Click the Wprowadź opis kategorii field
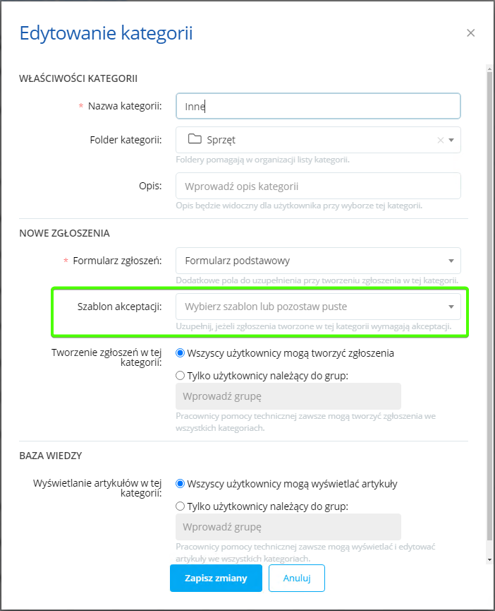 (x=317, y=185)
